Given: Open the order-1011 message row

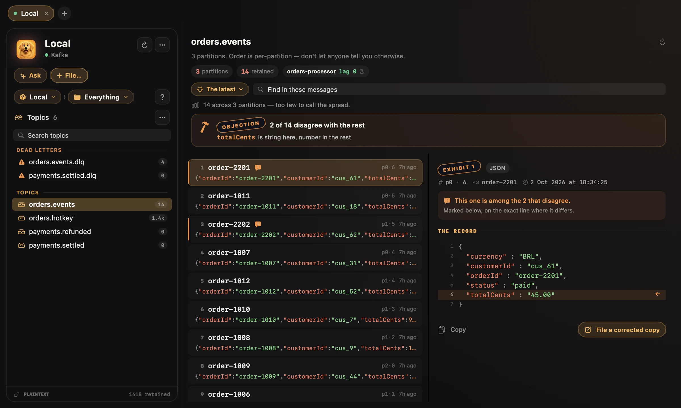Looking at the screenshot, I should coord(305,201).
